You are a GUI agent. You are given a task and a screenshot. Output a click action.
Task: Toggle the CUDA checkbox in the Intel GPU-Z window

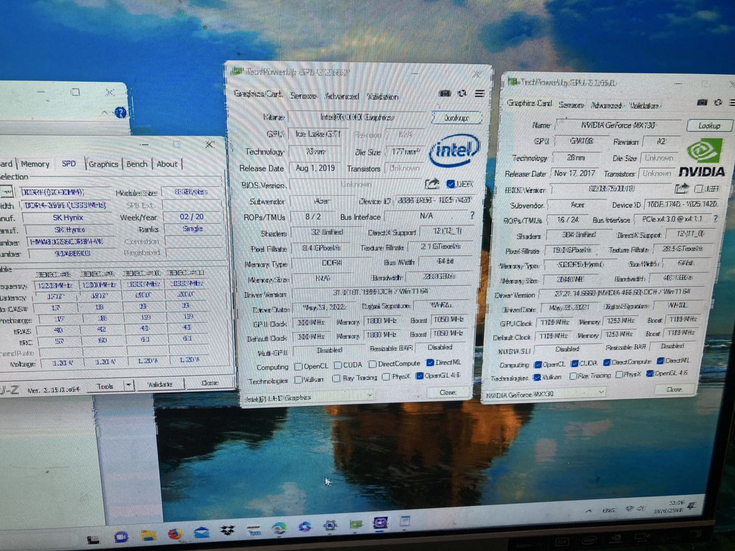pos(338,366)
